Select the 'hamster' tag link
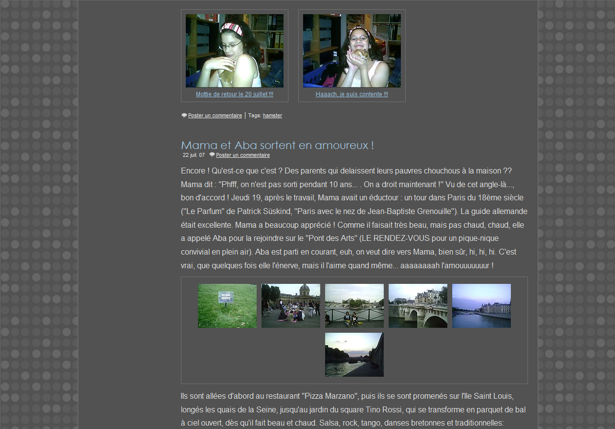 pos(272,116)
